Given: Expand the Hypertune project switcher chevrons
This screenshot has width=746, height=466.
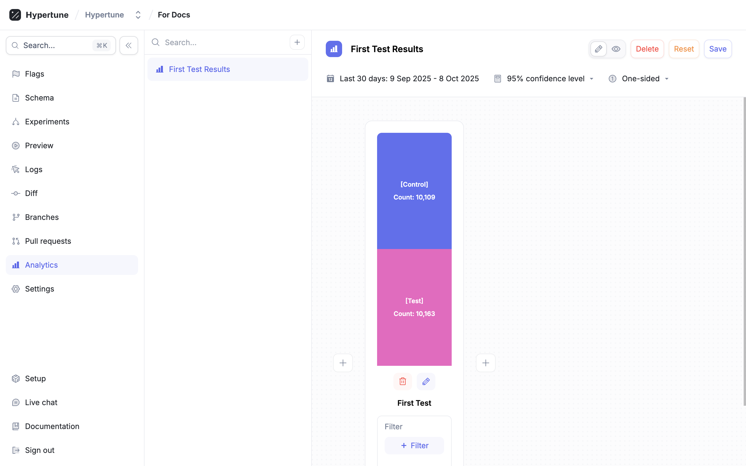Looking at the screenshot, I should point(138,15).
